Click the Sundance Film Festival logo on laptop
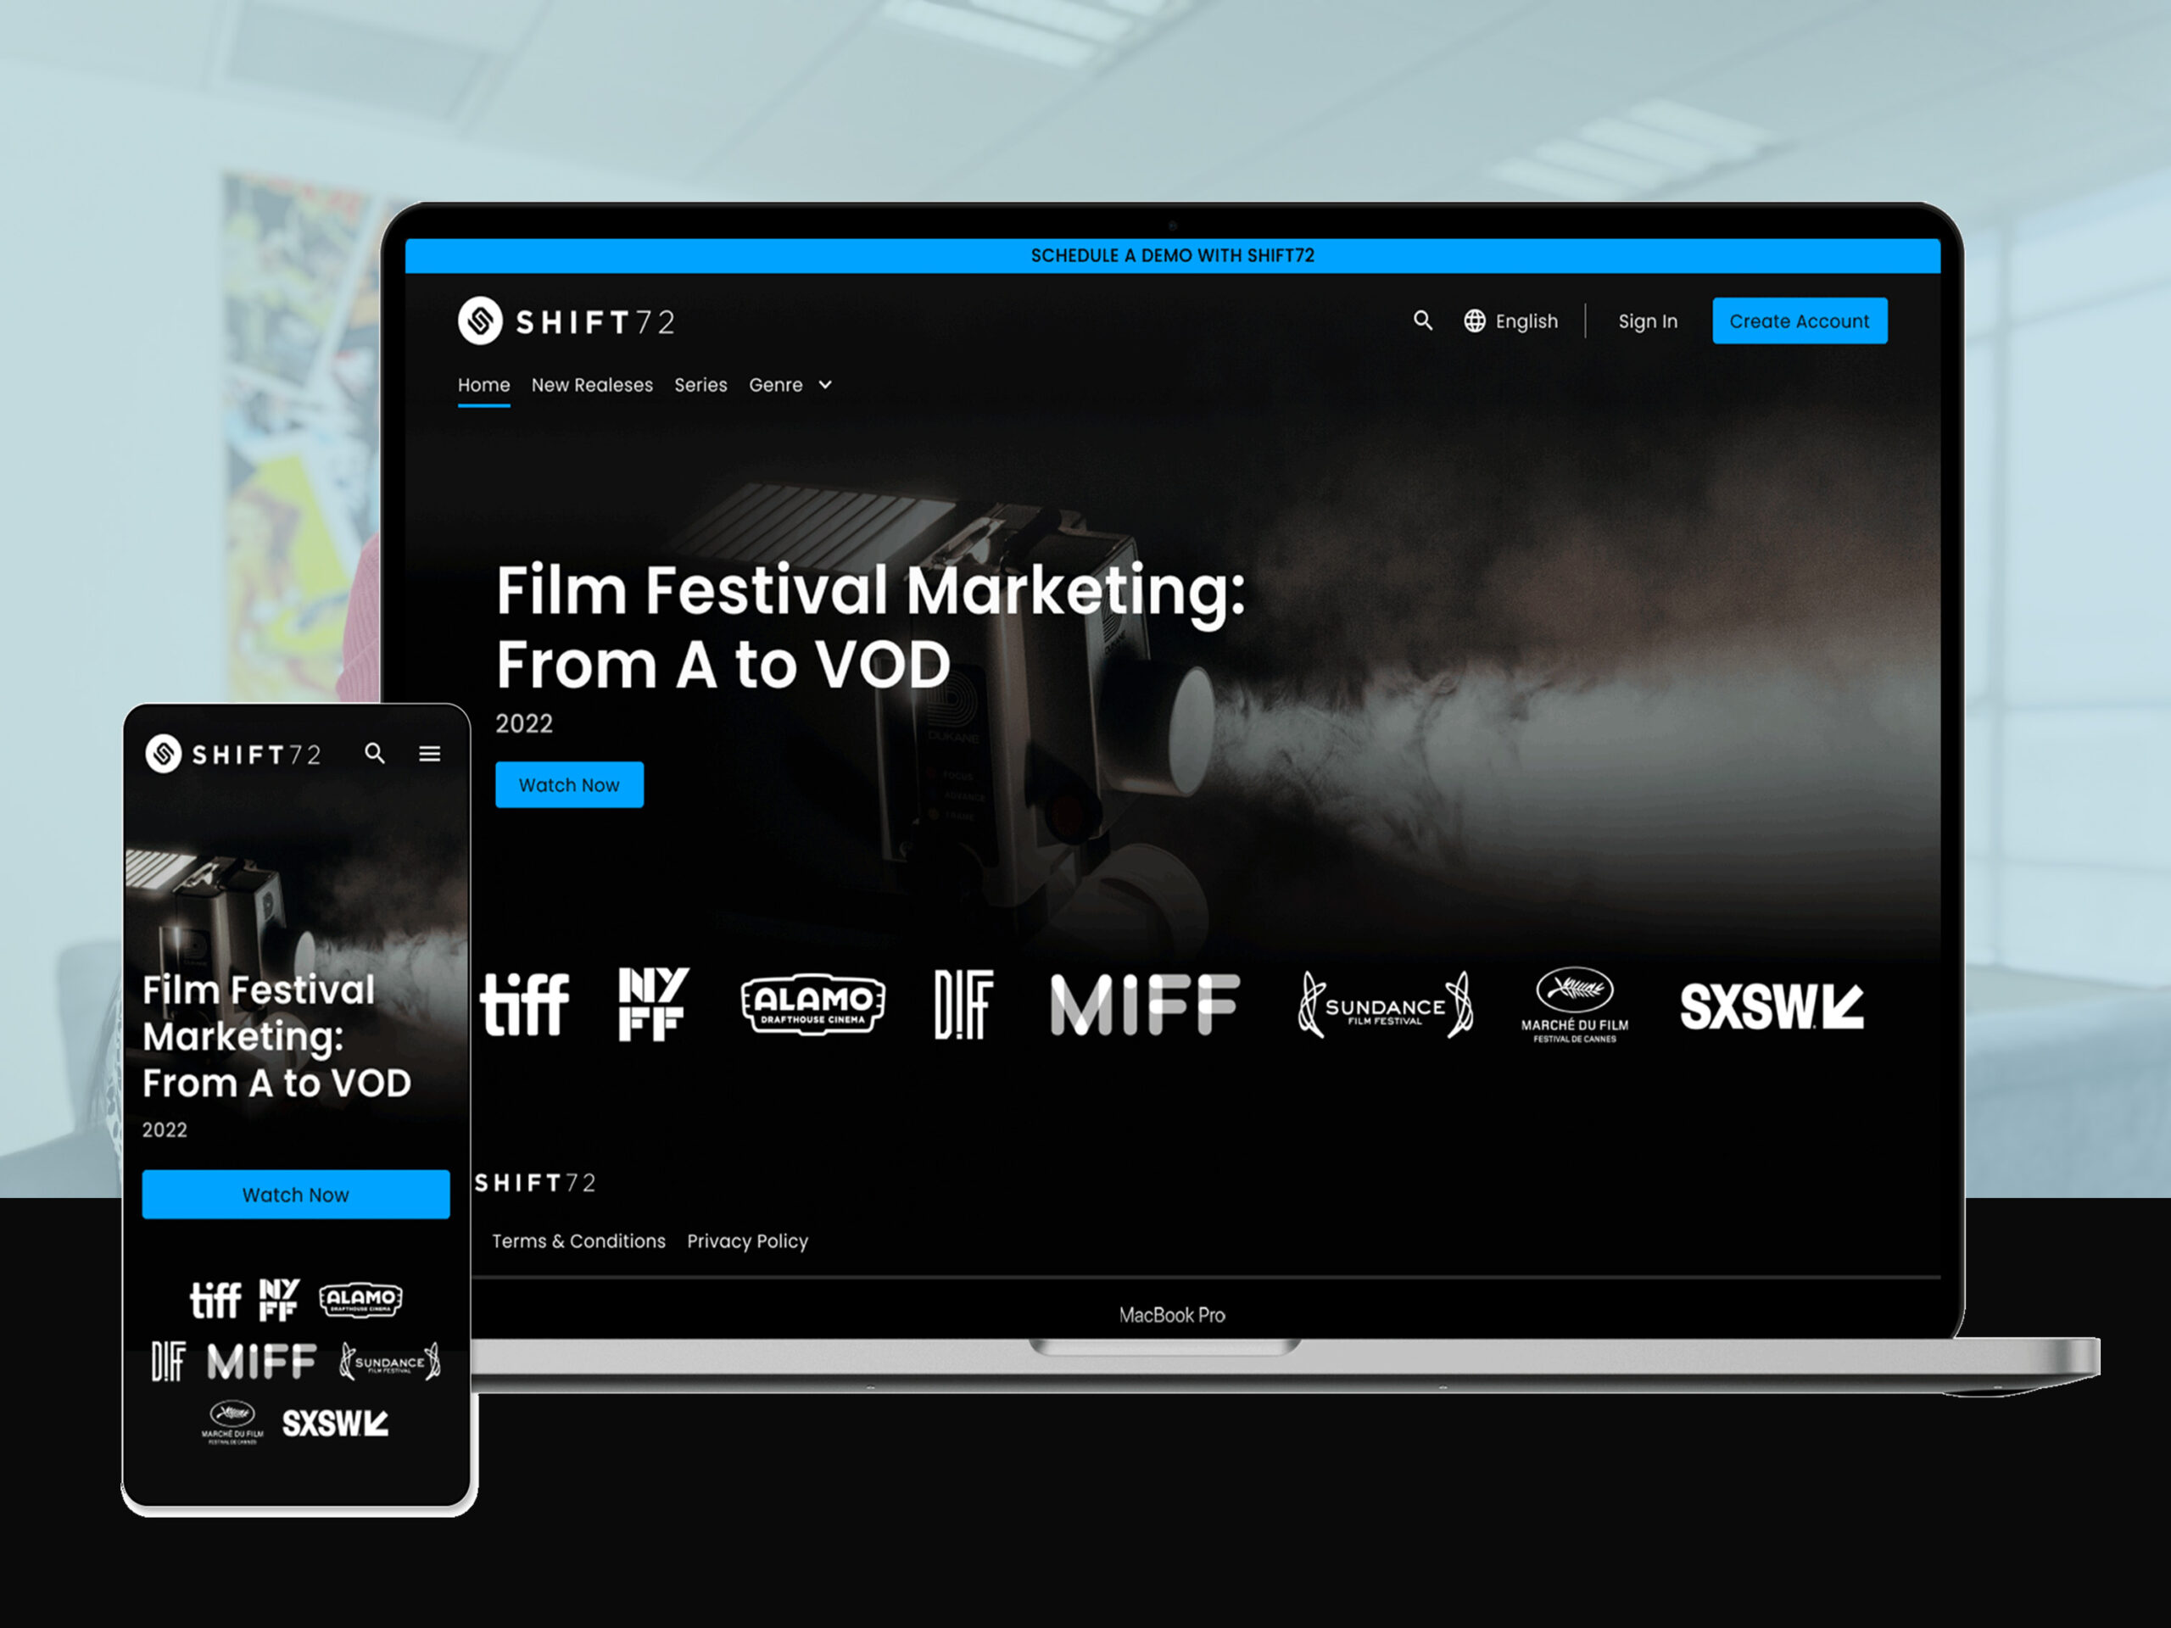 click(1385, 1005)
